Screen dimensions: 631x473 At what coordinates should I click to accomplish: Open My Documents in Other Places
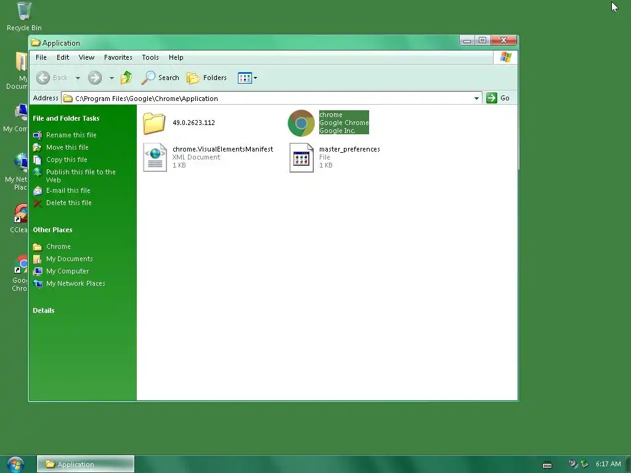(x=69, y=259)
